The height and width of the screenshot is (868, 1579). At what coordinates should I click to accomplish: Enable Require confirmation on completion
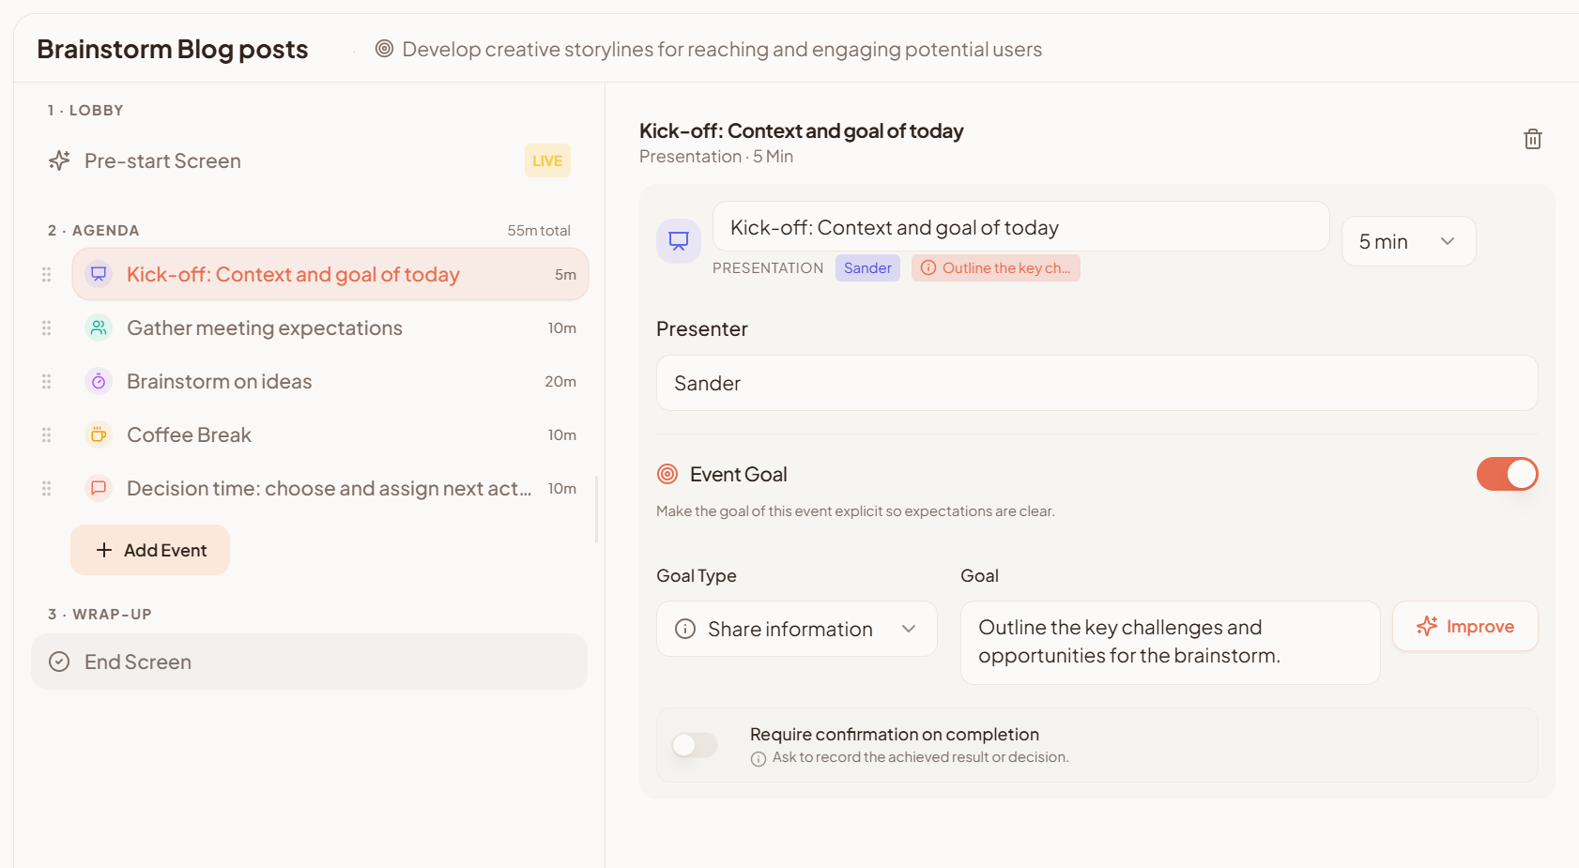695,744
